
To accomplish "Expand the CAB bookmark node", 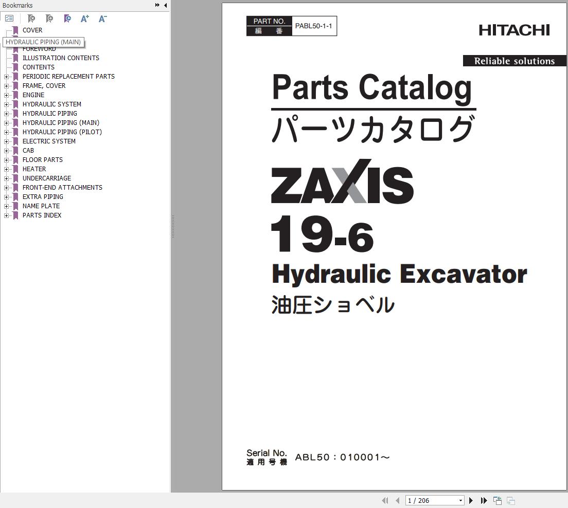I will click(x=6, y=151).
